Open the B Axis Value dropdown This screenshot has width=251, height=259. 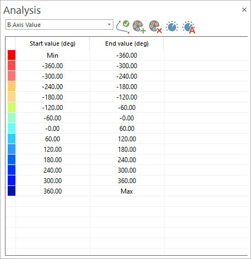[x=59, y=25]
